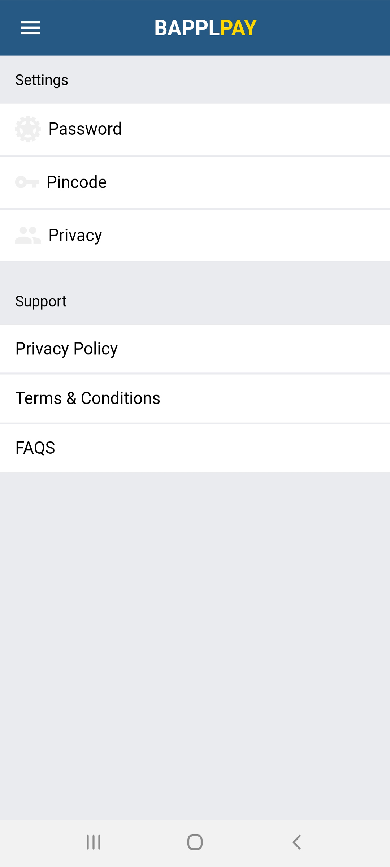Open the Privacy Policy page
This screenshot has height=867, width=390.
(66, 349)
